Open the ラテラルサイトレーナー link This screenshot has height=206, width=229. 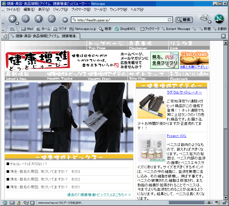coord(184,92)
